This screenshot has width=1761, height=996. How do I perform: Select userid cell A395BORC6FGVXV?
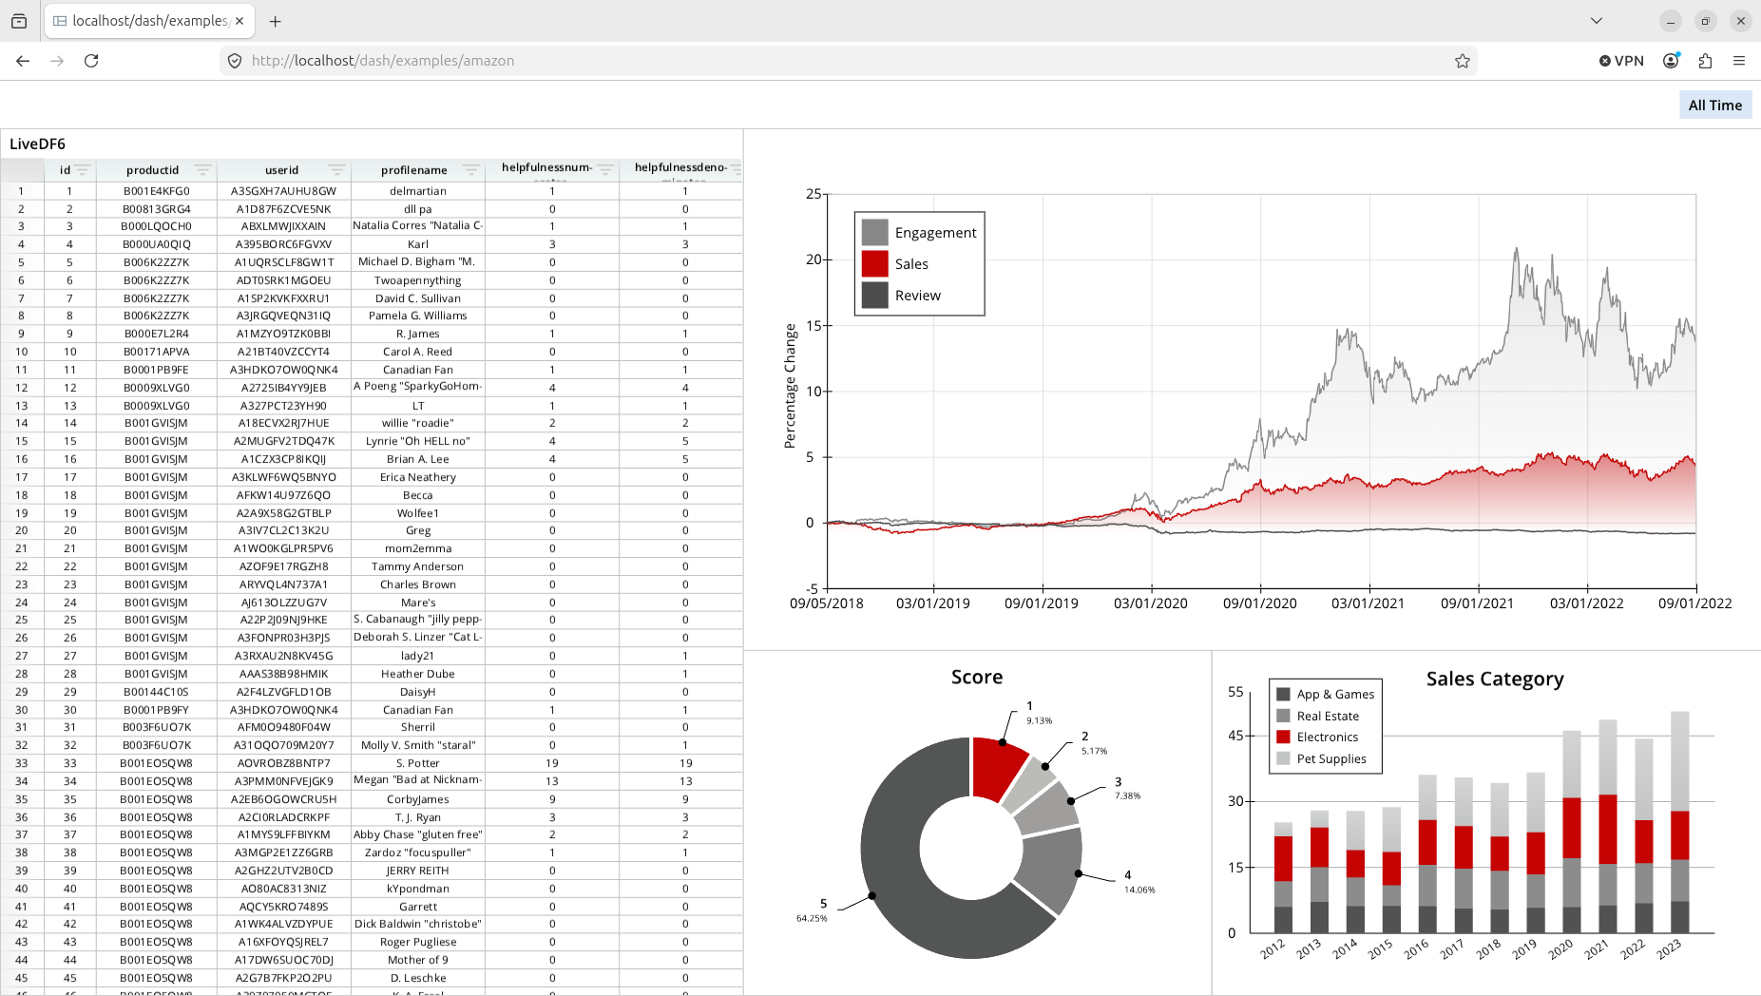283,244
